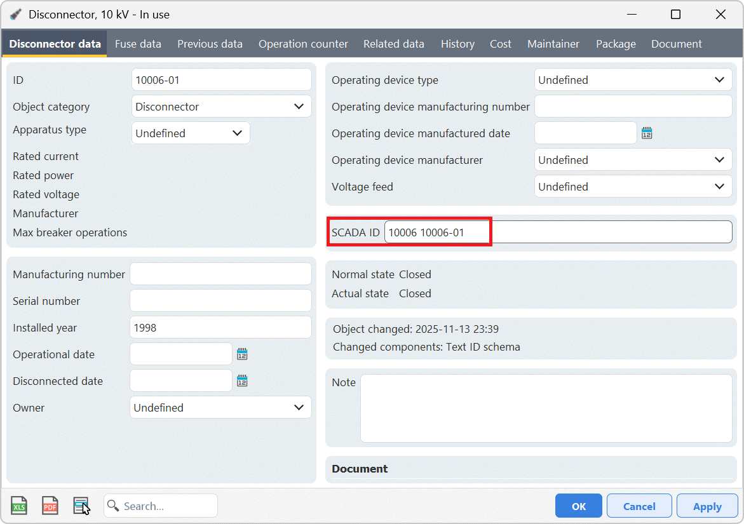Export data using the XLS icon
This screenshot has height=524, width=744.
(19, 506)
